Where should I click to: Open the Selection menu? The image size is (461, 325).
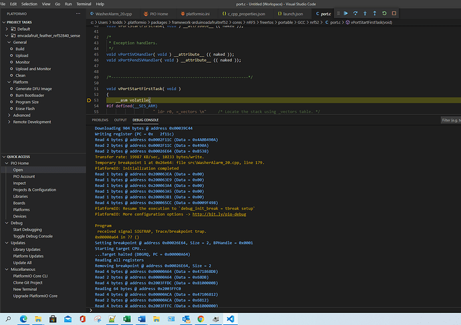pyautogui.click(x=29, y=4)
